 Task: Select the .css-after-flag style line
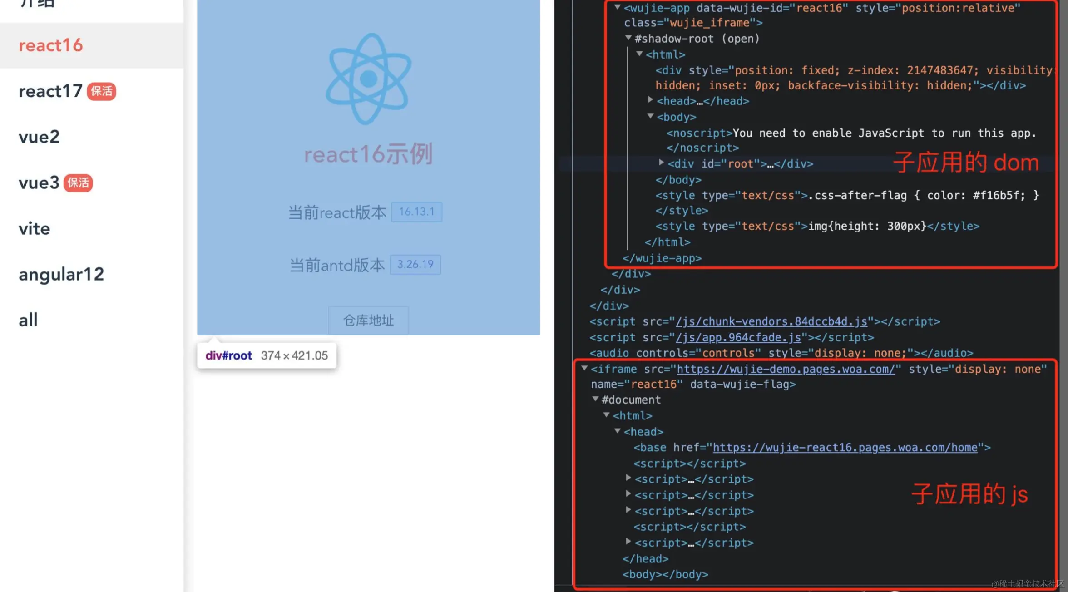click(x=847, y=203)
